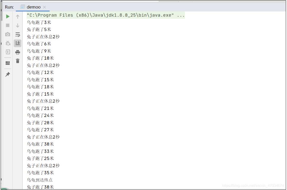Click the Down arrow stack trace icon
The height and width of the screenshot is (190, 287).
(x=18, y=26)
